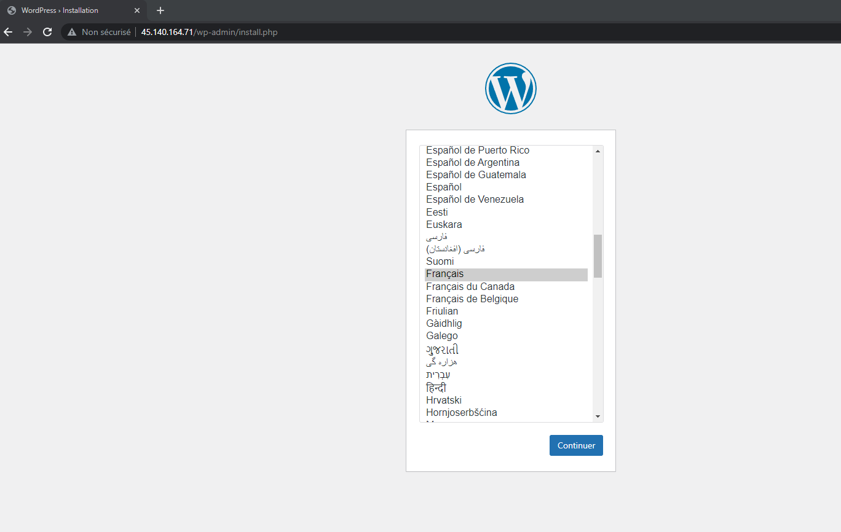Viewport: 841px width, 532px height.
Task: Select the highlighted Français option
Action: click(506, 274)
